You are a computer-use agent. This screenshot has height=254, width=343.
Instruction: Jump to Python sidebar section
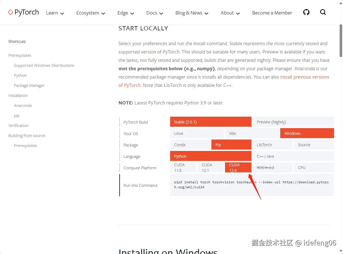tap(20, 75)
